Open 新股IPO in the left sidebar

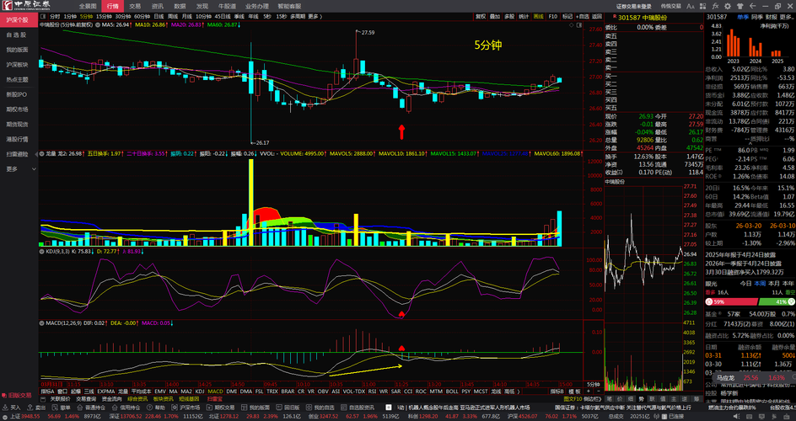19,94
